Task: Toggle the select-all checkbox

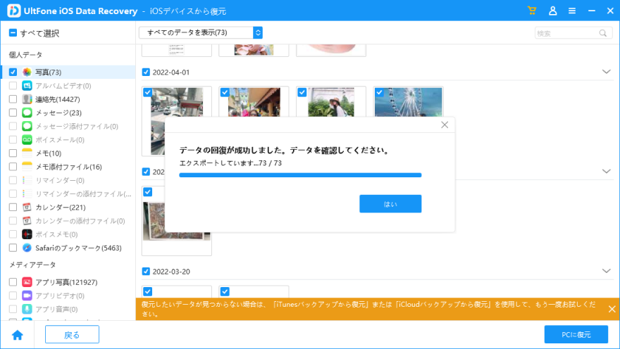Action: (x=13, y=33)
